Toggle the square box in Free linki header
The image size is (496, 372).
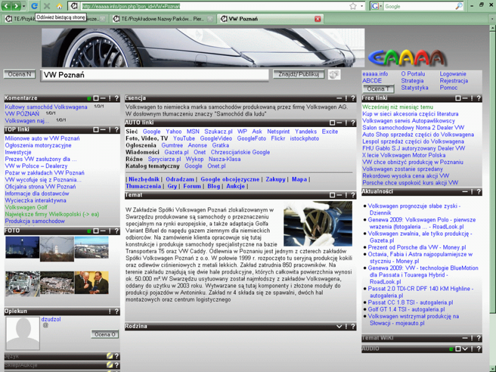(458, 98)
